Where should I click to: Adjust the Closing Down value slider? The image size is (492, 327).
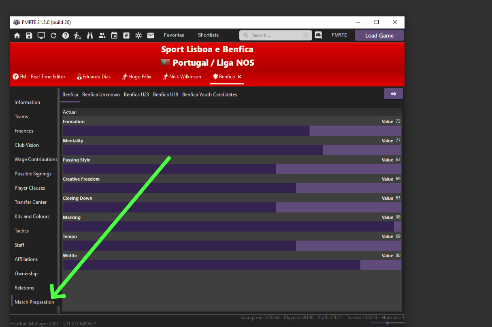click(x=232, y=207)
